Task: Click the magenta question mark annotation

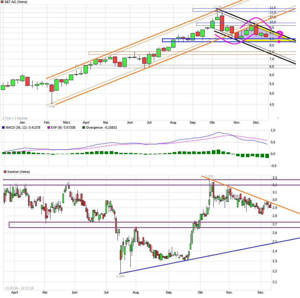Action: pos(279,37)
